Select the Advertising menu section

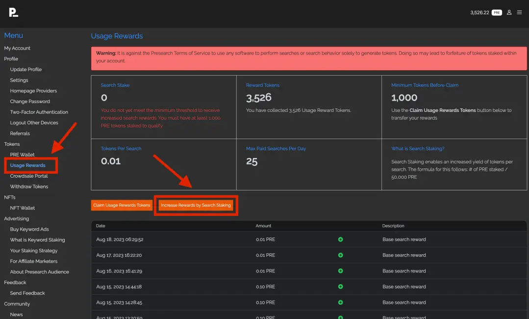coord(17,219)
